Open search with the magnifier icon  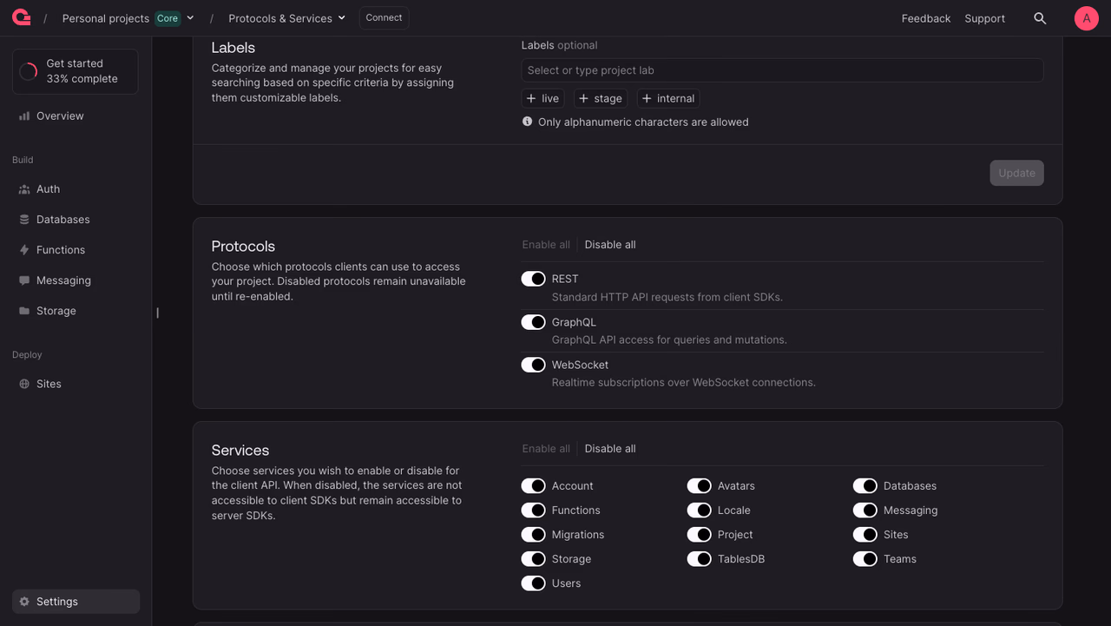pos(1040,18)
